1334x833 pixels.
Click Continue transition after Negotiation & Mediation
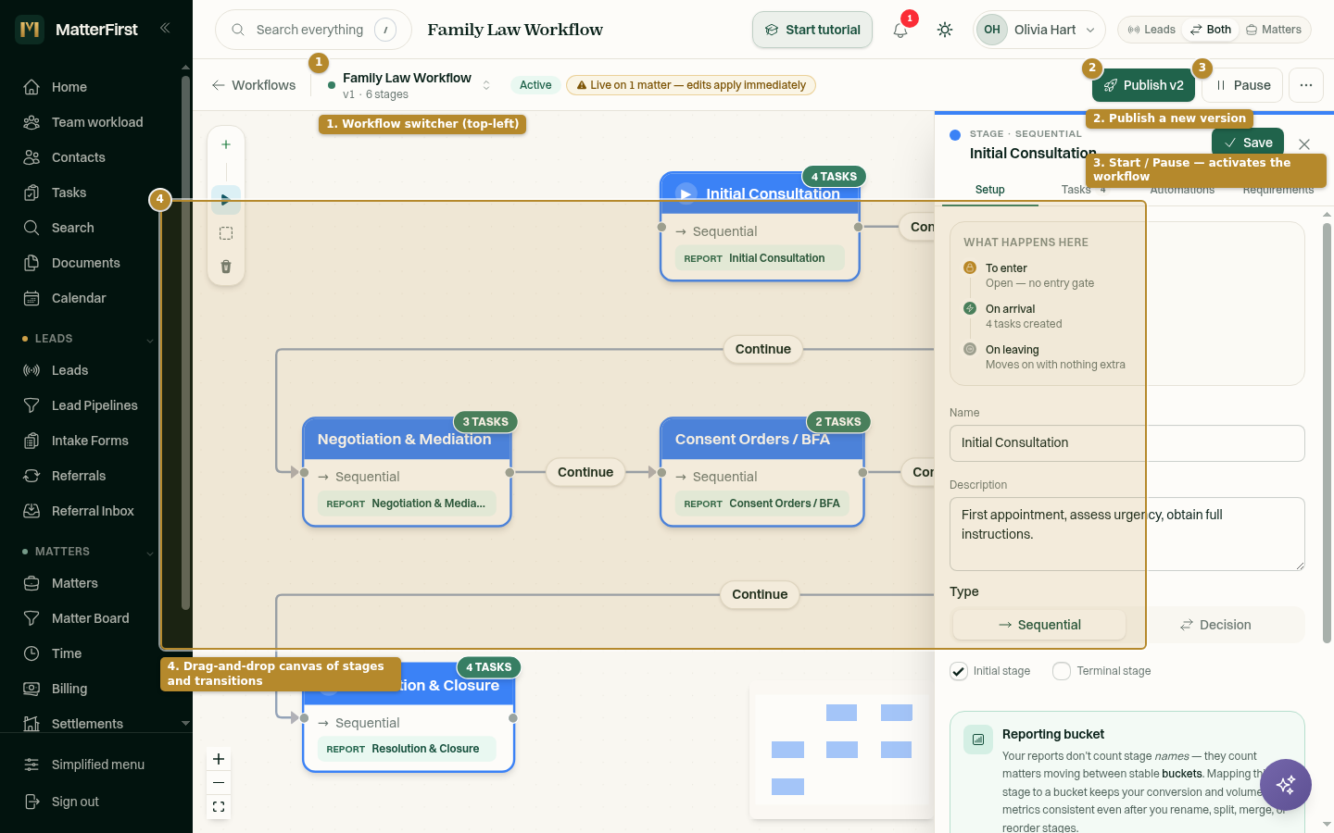[x=585, y=472]
